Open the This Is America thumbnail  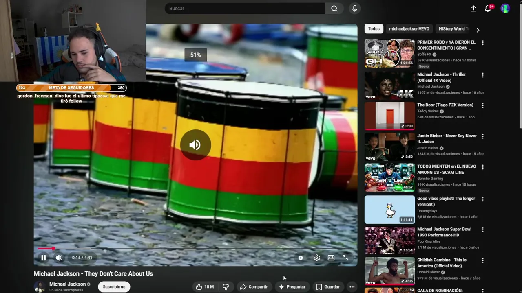pos(389,271)
